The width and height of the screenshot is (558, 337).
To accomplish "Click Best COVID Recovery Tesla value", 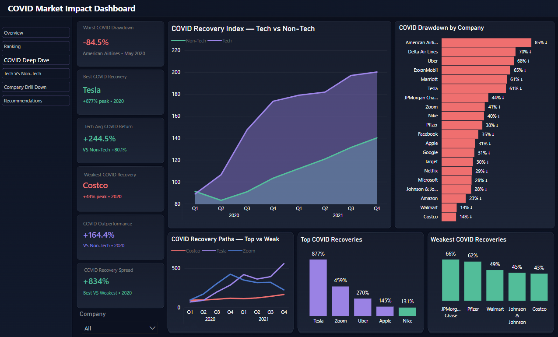I will click(x=92, y=90).
